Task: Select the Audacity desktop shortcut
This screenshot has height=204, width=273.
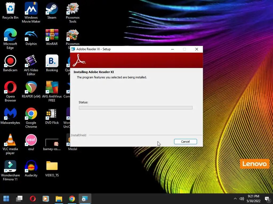Action: coord(31,169)
